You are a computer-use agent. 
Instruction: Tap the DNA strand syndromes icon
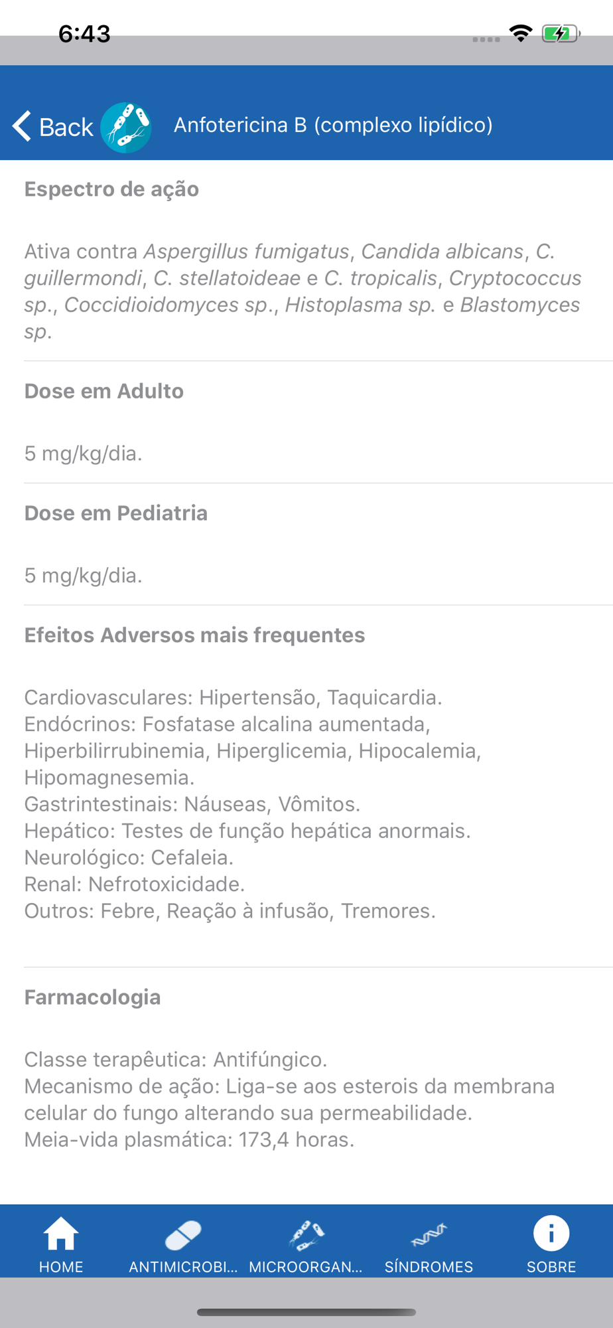(429, 1235)
